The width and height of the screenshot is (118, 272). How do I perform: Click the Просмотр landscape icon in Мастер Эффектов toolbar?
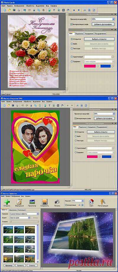32,202
